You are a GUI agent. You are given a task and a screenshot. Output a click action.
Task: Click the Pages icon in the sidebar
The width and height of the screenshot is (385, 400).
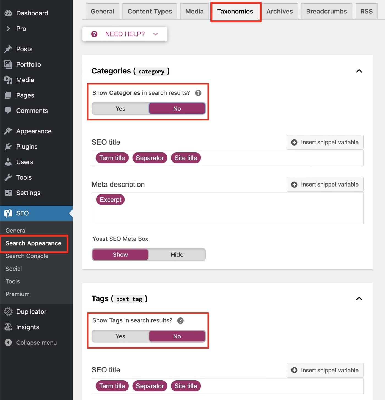pyautogui.click(x=8, y=95)
